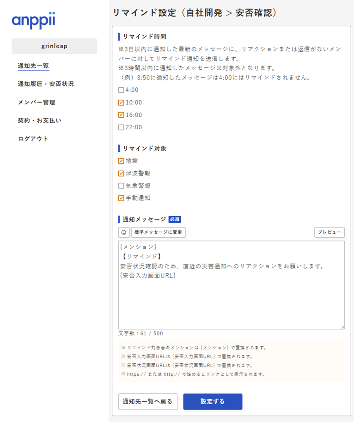
Task: Uncheck 手動通知 reminder target
Action: pyautogui.click(x=121, y=199)
